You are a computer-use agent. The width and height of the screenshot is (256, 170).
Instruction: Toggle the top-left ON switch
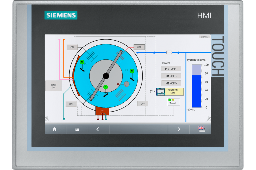click(x=72, y=47)
